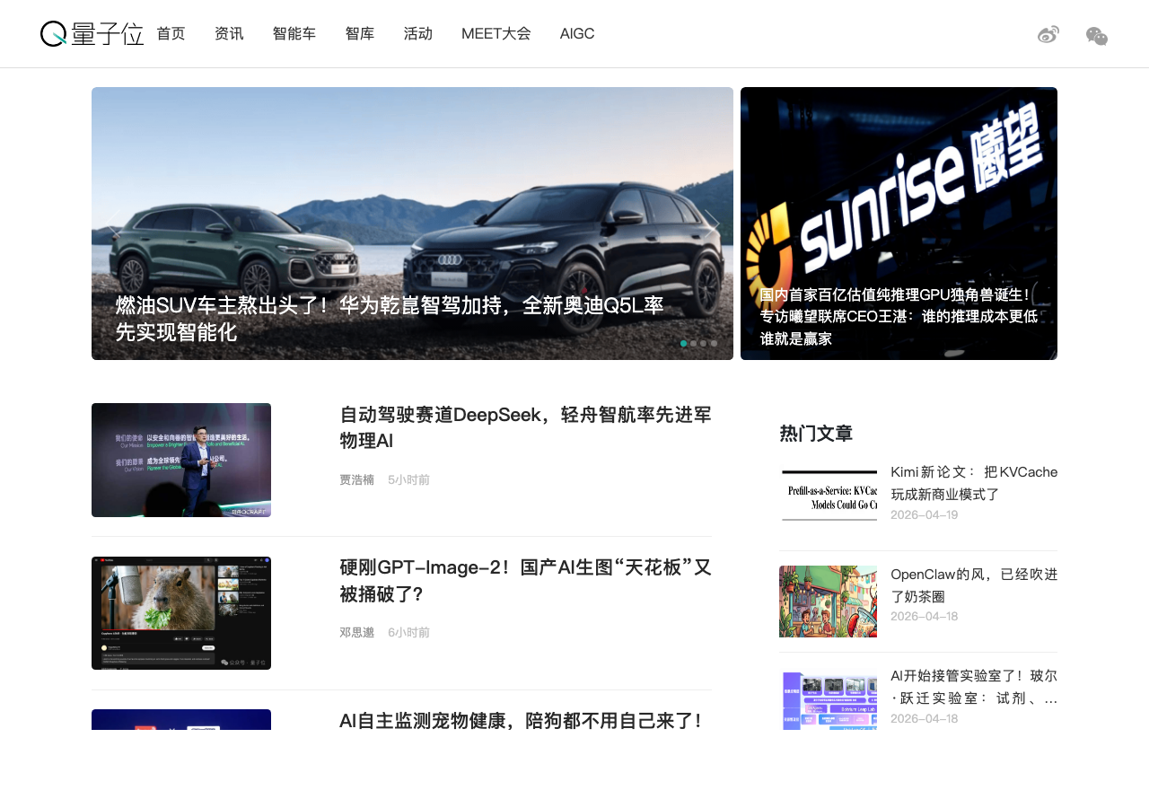The width and height of the screenshot is (1149, 808).
Task: Open AIGC navigation item
Action: [577, 34]
